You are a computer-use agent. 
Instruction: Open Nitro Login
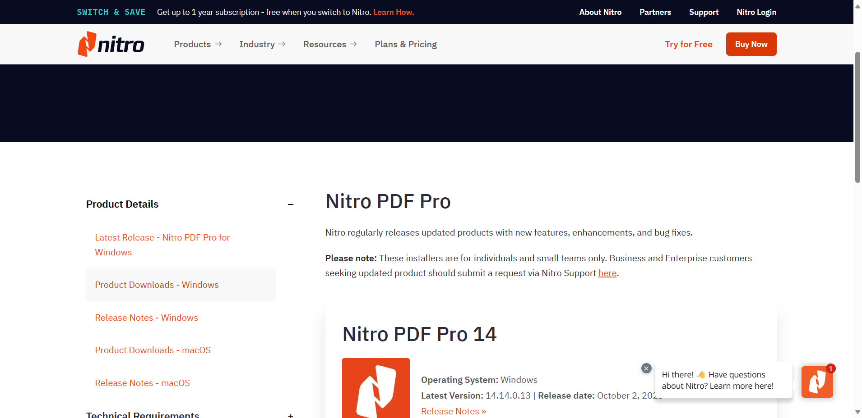click(756, 12)
